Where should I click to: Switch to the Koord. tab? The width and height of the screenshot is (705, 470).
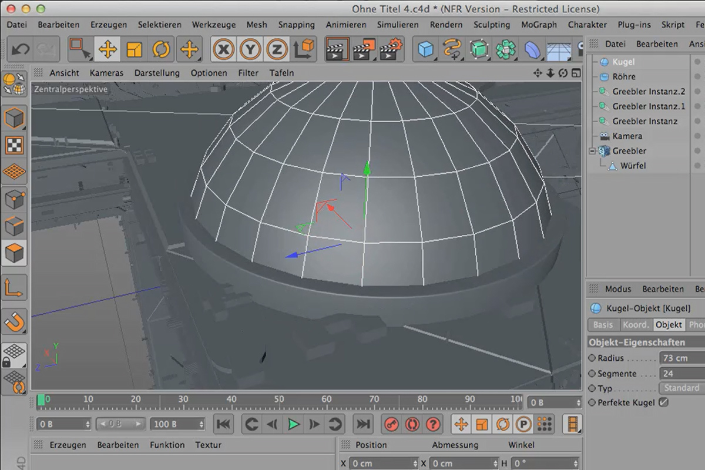click(x=636, y=324)
